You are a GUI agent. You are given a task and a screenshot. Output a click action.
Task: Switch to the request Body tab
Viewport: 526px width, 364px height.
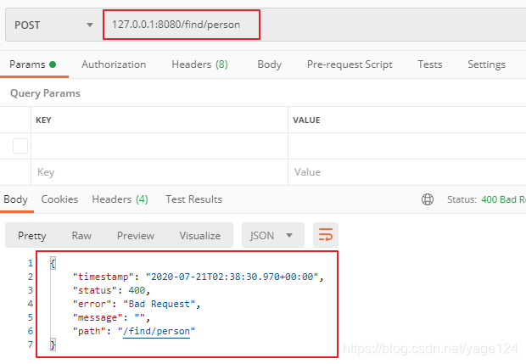270,64
